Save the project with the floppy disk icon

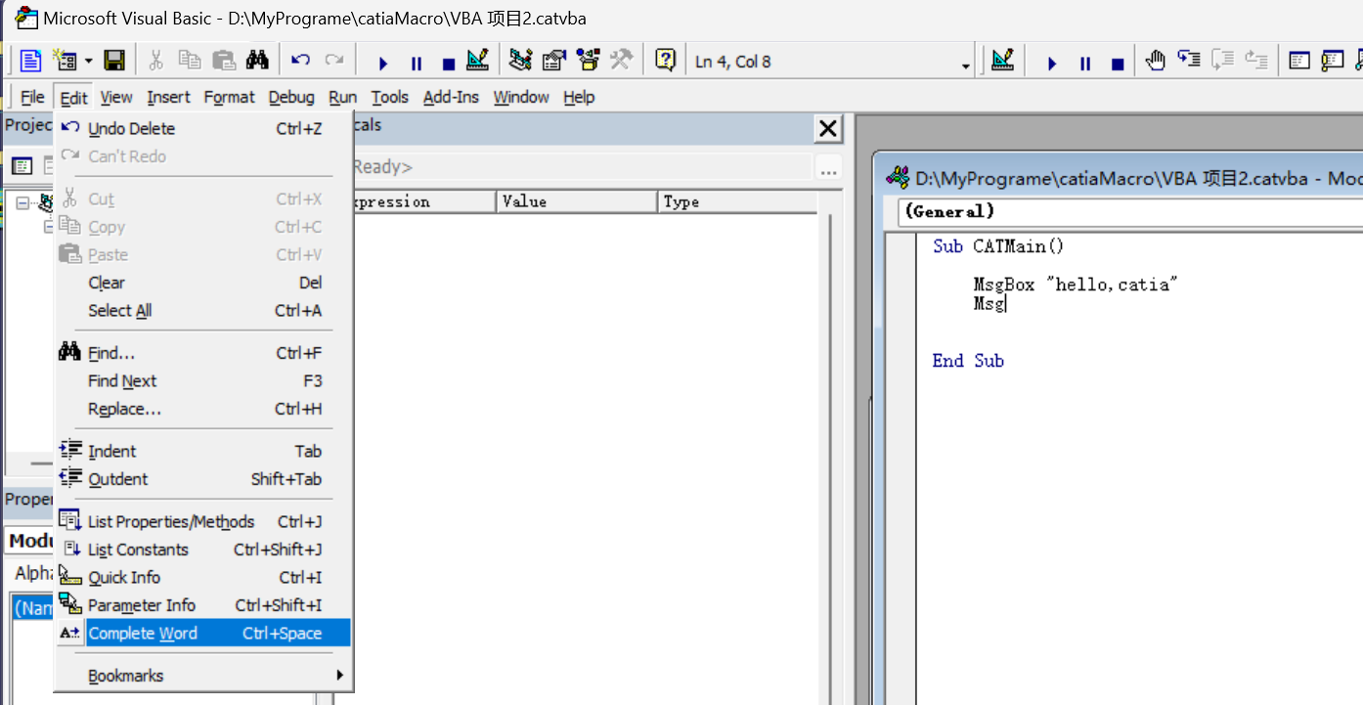pyautogui.click(x=114, y=61)
